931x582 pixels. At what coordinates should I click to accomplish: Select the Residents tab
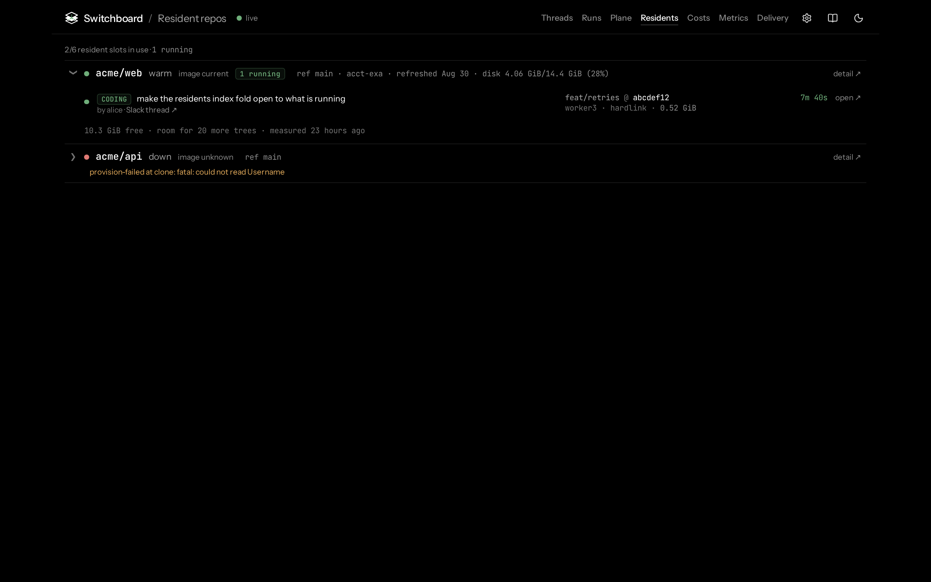point(659,18)
